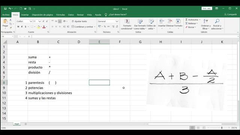
Task: Toggle Ajustar texto wrap setting
Action: pos(79,21)
